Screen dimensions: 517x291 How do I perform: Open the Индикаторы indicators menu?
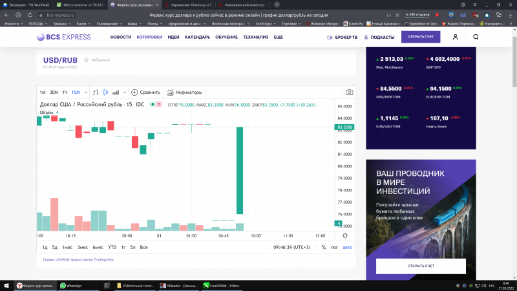point(185,92)
